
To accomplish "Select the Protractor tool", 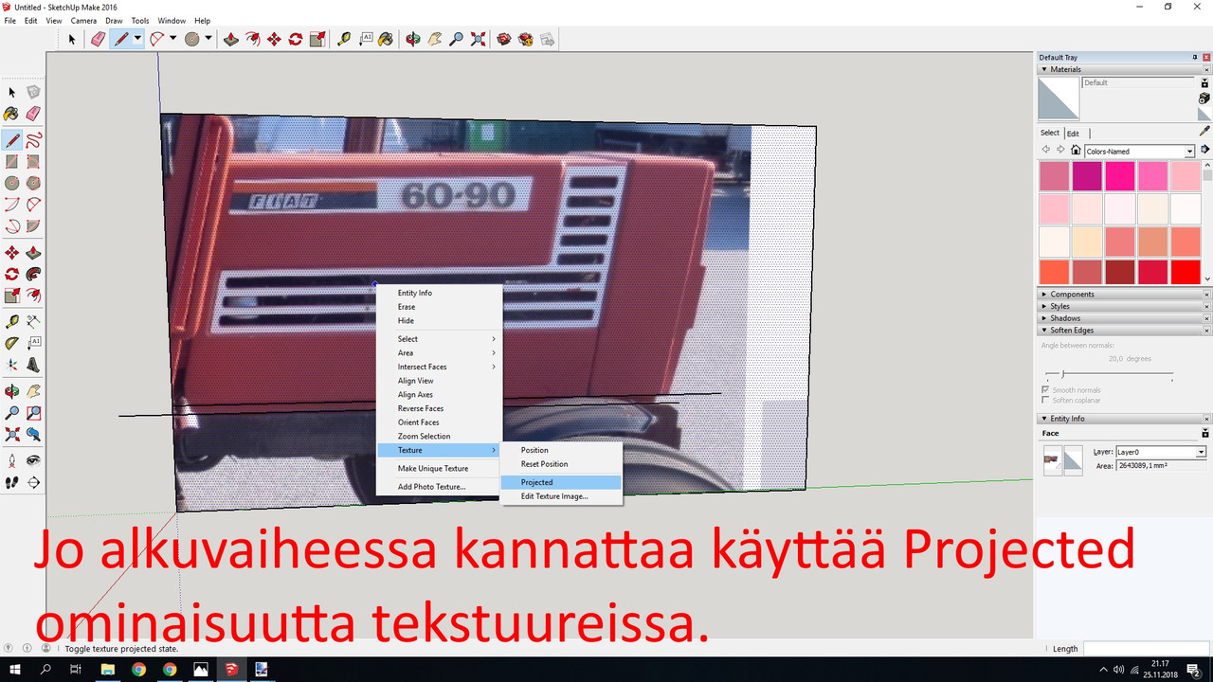I will pyautogui.click(x=12, y=343).
